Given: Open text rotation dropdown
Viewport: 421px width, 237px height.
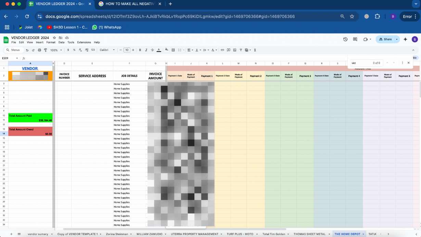Looking at the screenshot, I should pos(214,50).
